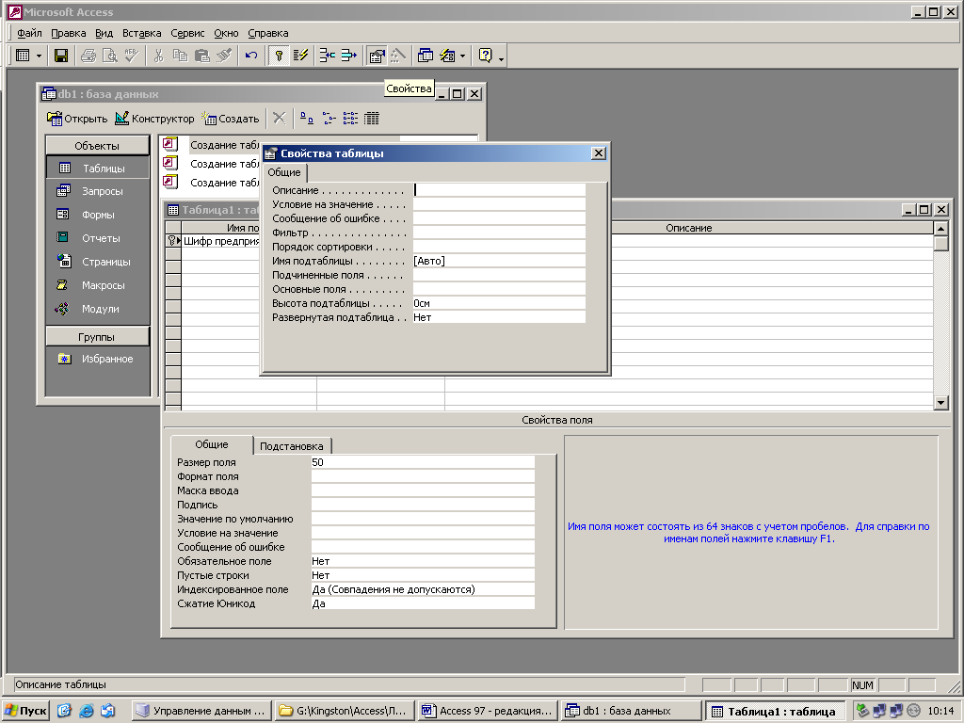Image resolution: width=964 pixels, height=723 pixels.
Task: Click Создать in the database window
Action: tap(231, 119)
